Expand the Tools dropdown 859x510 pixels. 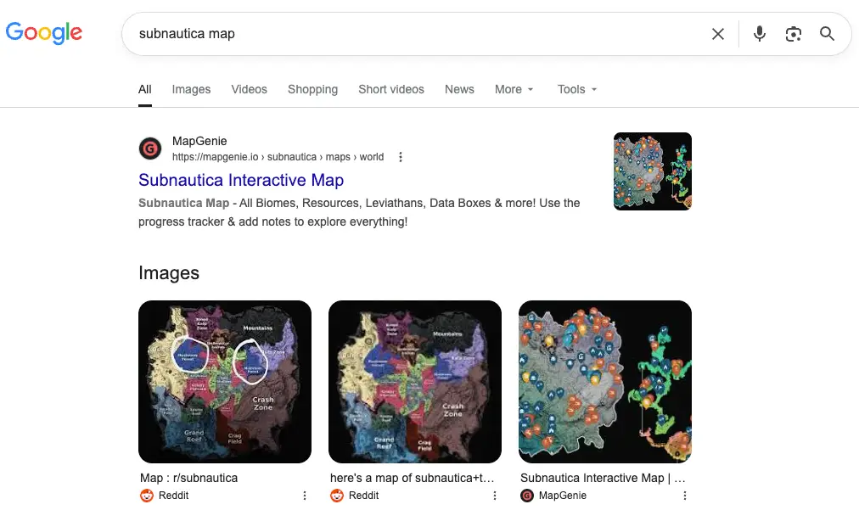point(577,89)
